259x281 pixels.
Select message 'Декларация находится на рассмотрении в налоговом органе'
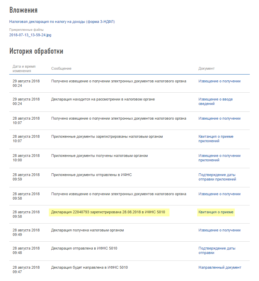tap(103, 99)
